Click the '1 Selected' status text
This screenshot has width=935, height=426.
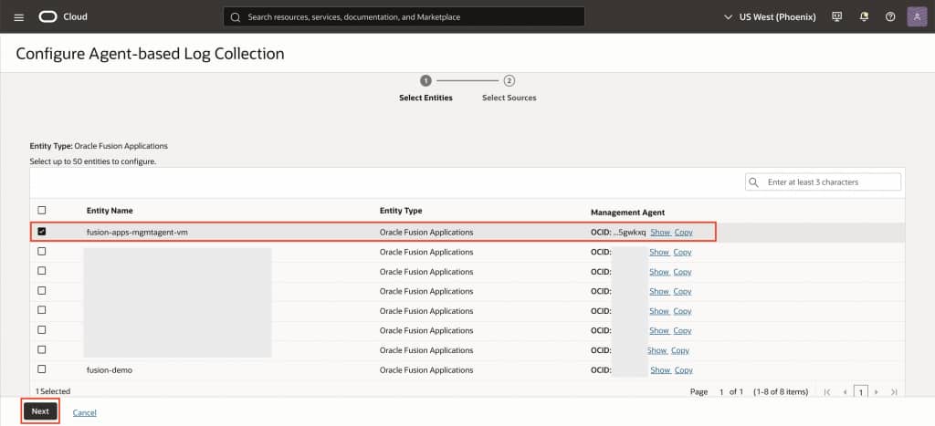click(52, 391)
